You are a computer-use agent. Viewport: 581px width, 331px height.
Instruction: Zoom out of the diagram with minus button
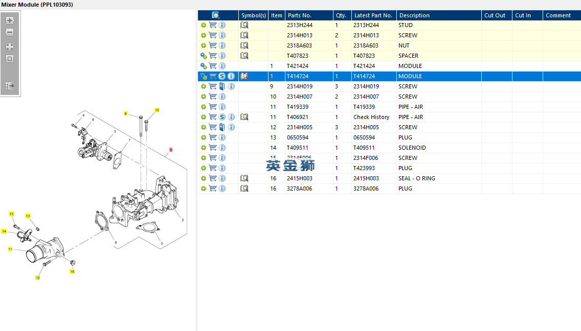[10, 32]
